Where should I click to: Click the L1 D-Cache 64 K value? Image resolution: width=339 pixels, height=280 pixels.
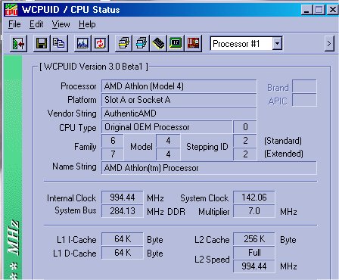[123, 253]
